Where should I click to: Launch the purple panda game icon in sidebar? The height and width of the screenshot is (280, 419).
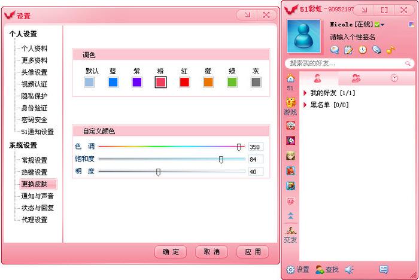point(291,141)
